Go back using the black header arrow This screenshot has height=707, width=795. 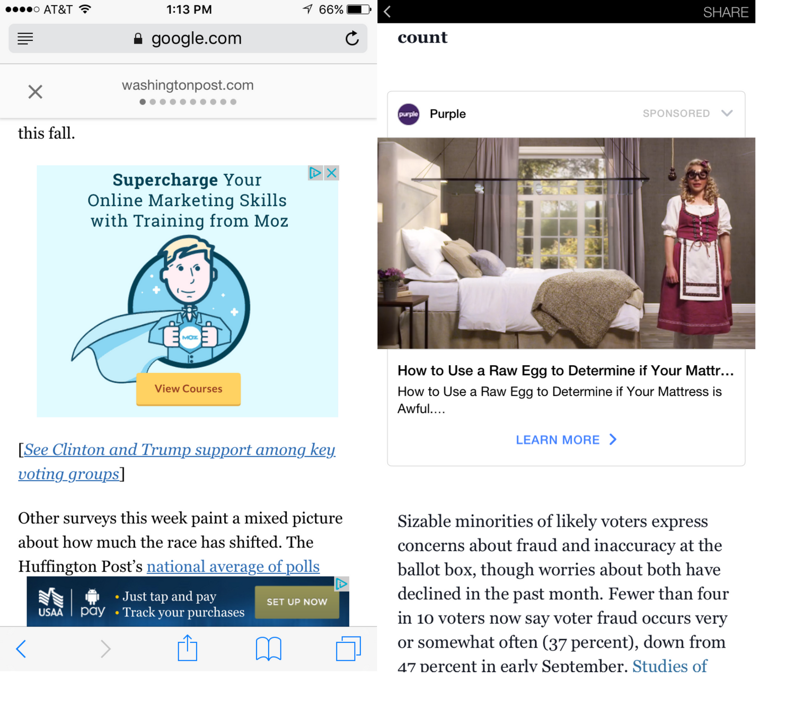(x=387, y=12)
